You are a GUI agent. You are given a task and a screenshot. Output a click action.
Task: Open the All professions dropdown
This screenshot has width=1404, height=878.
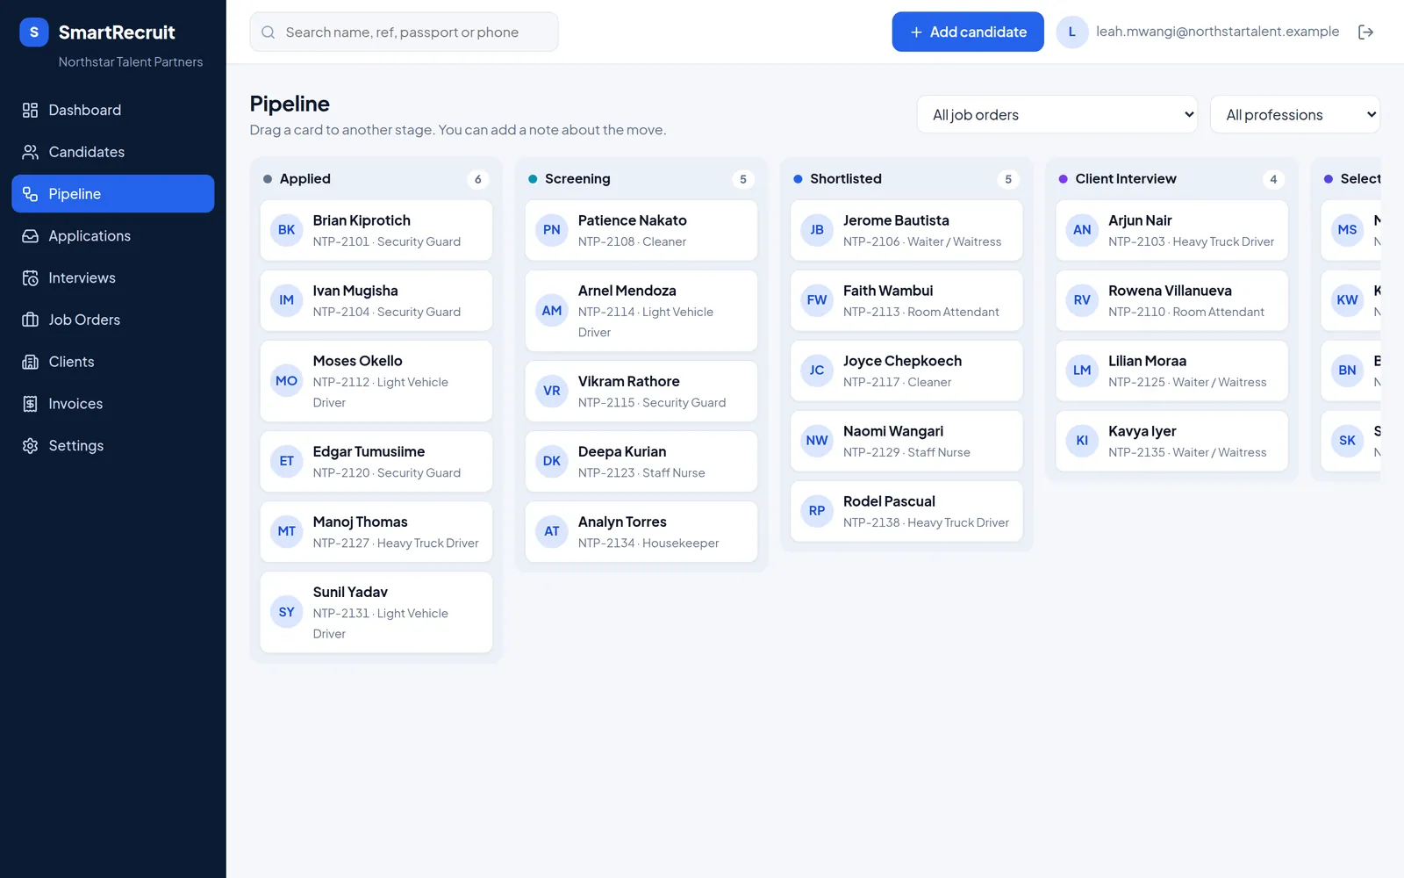point(1295,114)
